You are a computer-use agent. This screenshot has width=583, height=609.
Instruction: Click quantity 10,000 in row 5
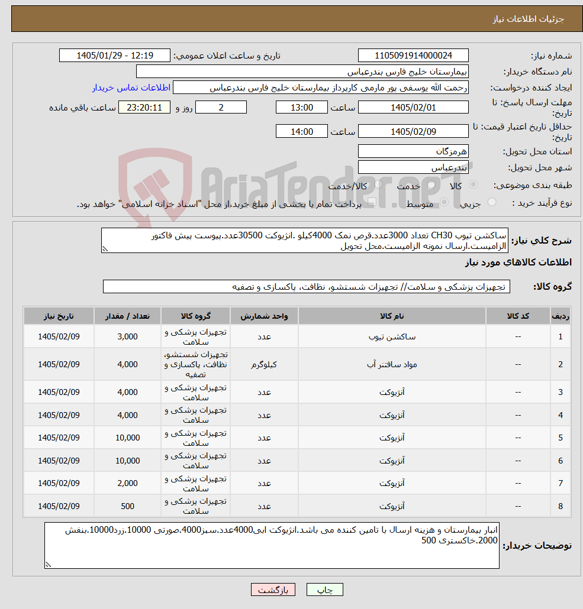pos(127,438)
